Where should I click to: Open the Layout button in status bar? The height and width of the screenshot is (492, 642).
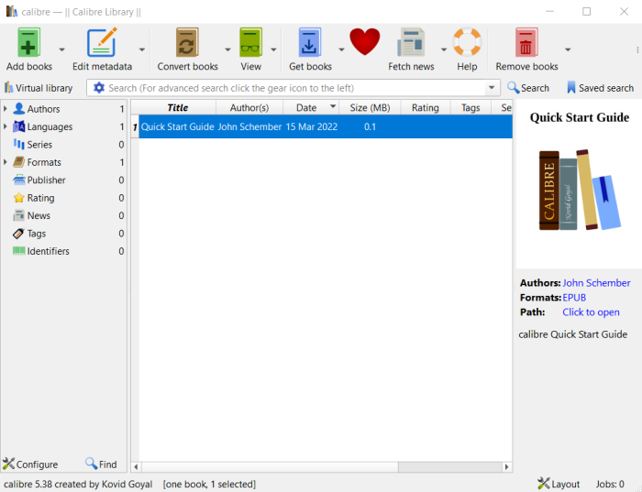559,484
